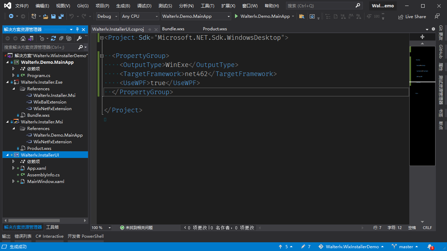Click the search box 搜索 (Ctrl+Q)
The image size is (447, 251).
(324, 6)
